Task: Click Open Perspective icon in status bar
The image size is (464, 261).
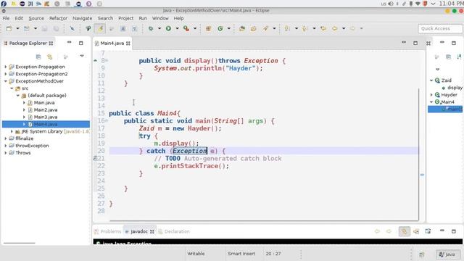Action: [422, 254]
